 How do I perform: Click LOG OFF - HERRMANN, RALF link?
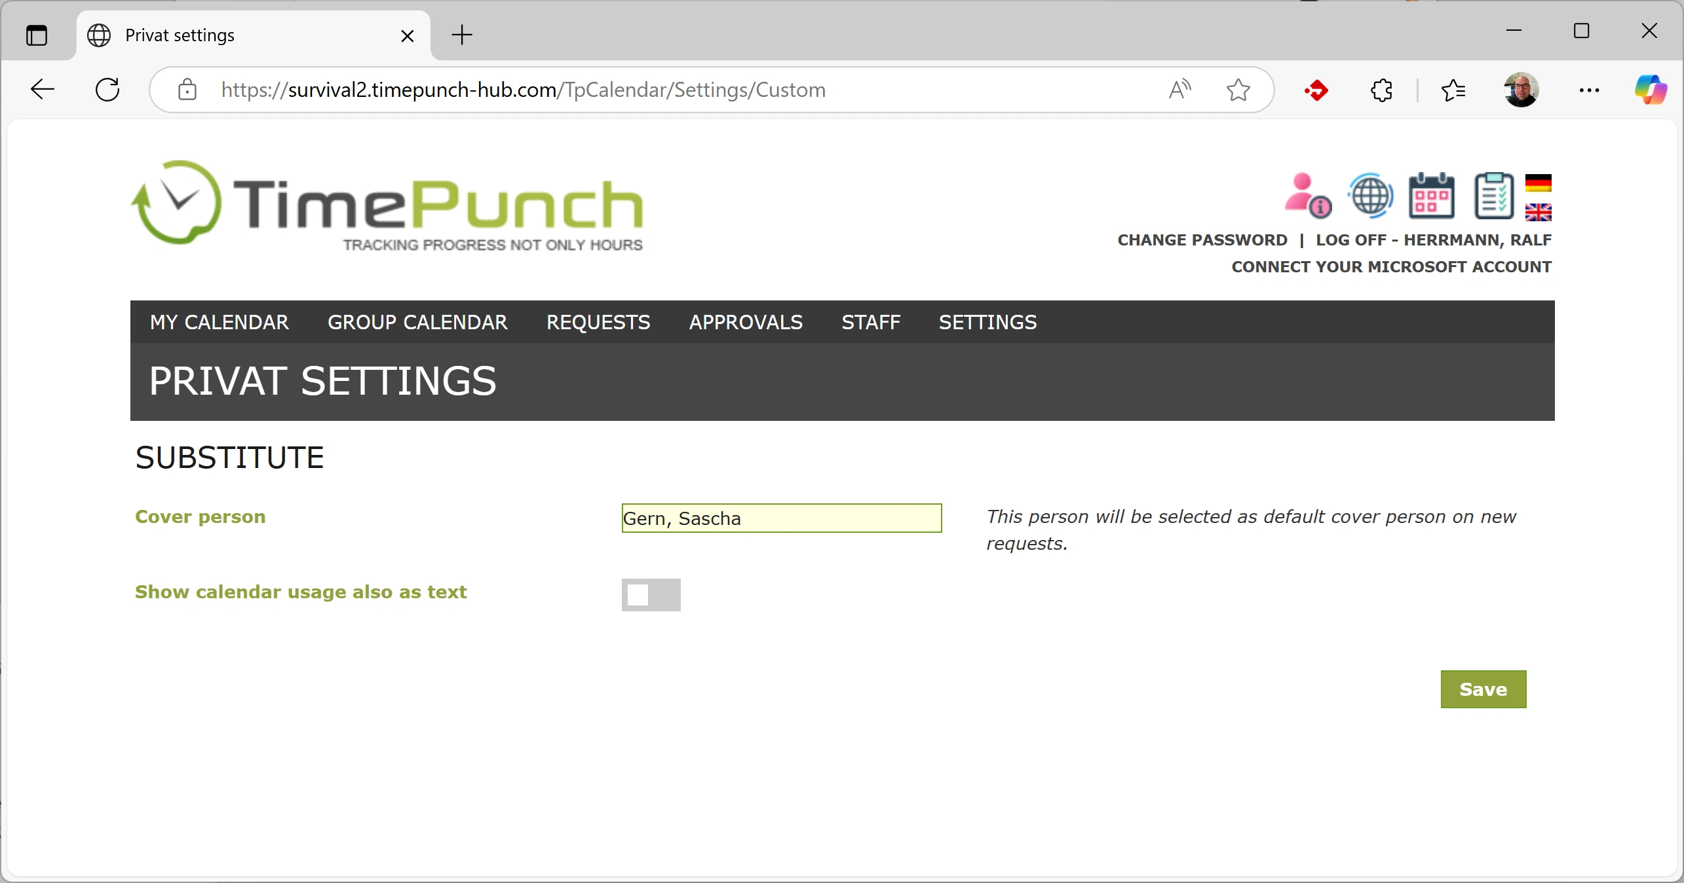(1434, 240)
